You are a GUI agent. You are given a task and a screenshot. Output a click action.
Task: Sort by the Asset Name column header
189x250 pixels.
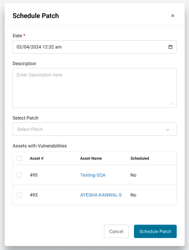[x=91, y=158]
